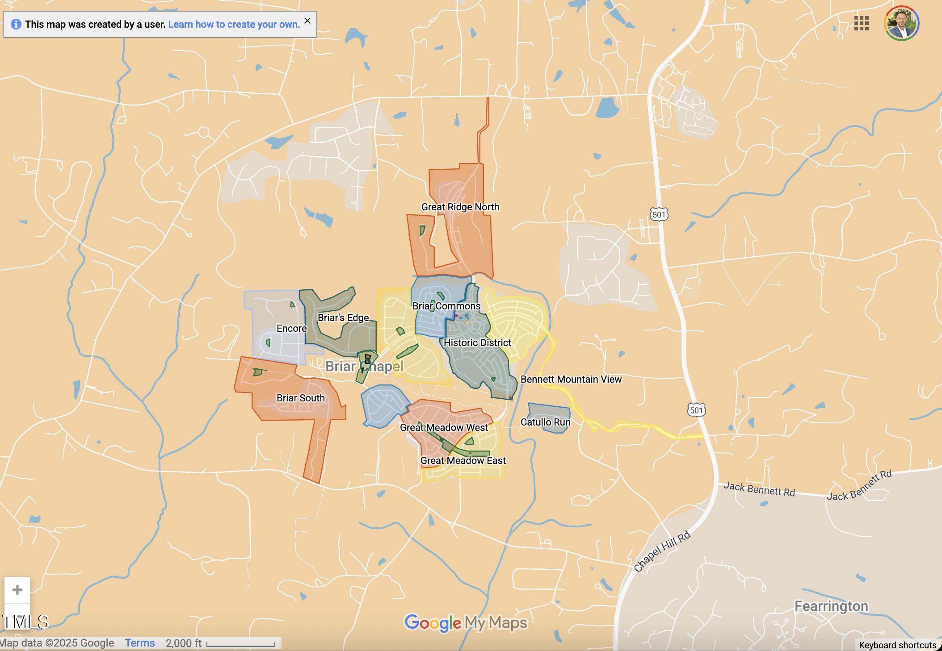Click the Catullo Run region

[x=545, y=422]
